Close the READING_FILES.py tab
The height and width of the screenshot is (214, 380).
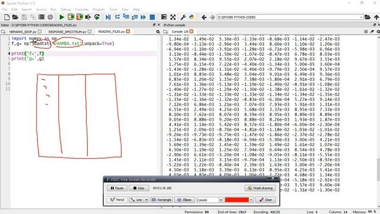(x=128, y=32)
